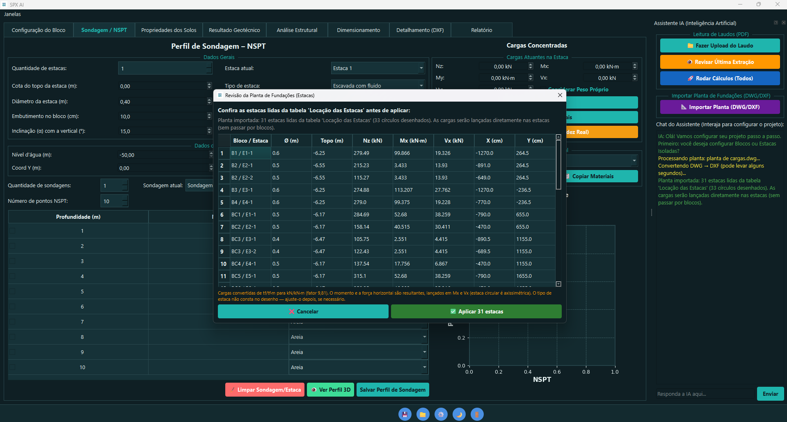
Task: Toggle checkbox for depth row 5
Action: pos(12,291)
